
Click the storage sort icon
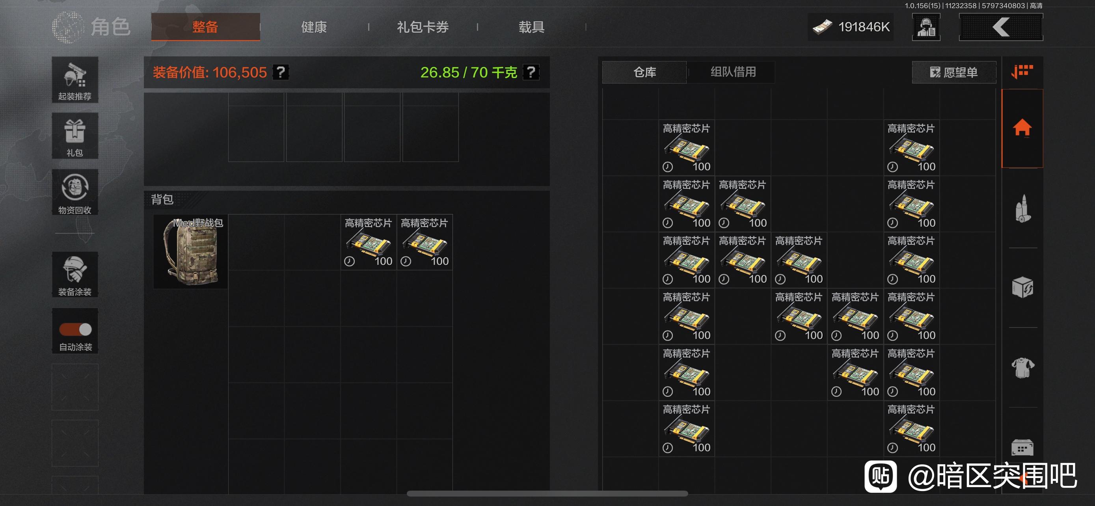pos(1022,71)
